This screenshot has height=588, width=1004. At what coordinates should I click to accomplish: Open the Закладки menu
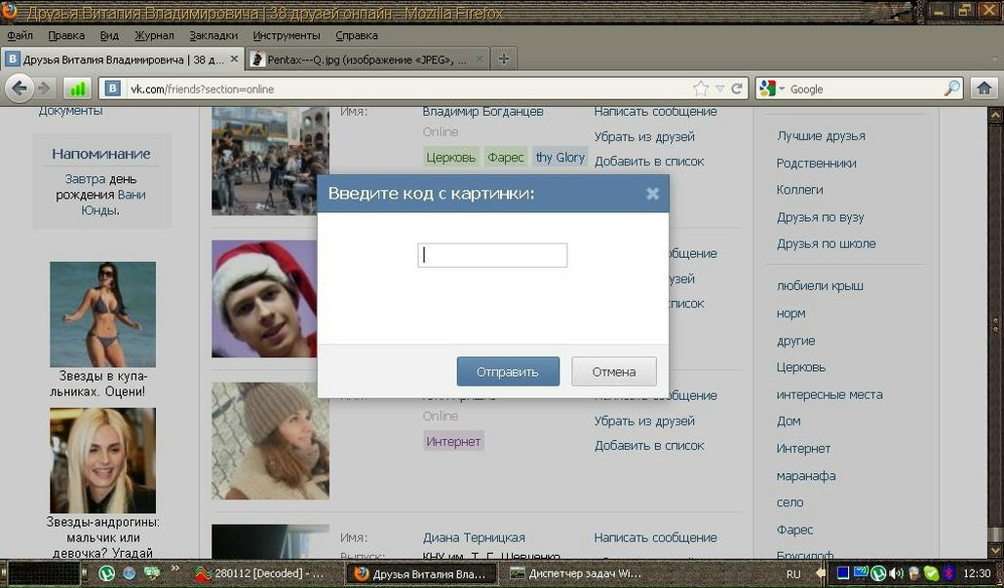[x=213, y=35]
